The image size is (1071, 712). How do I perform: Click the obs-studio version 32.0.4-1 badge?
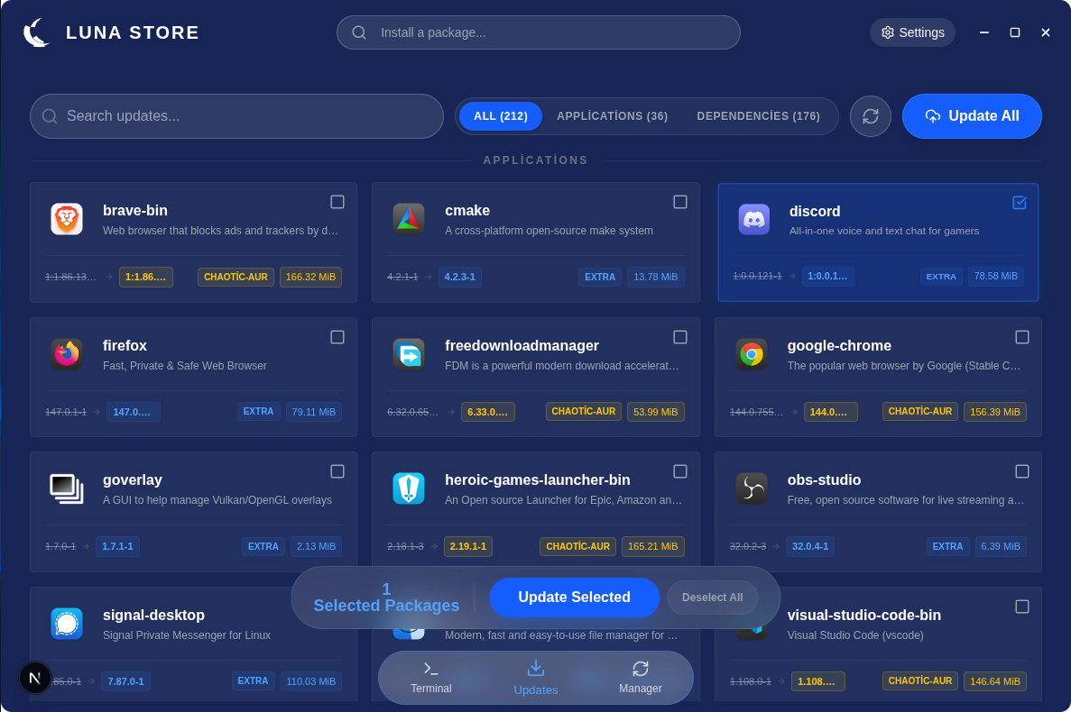(810, 546)
